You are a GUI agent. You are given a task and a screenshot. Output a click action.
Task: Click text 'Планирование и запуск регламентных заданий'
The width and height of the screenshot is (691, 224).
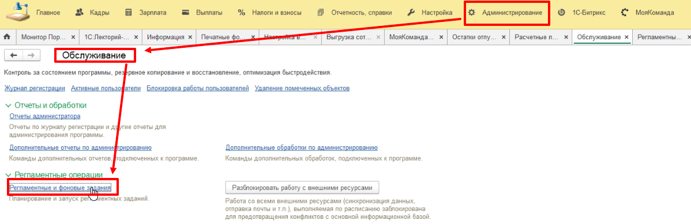click(80, 199)
